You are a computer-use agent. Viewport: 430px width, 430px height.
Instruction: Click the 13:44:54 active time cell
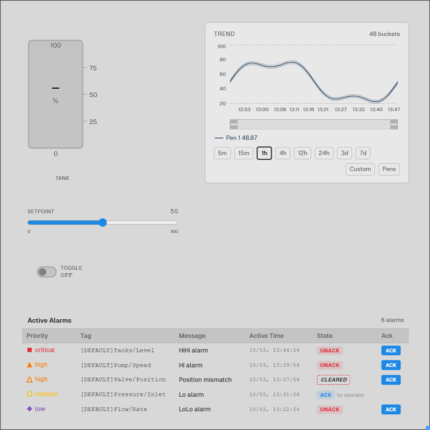point(274,350)
